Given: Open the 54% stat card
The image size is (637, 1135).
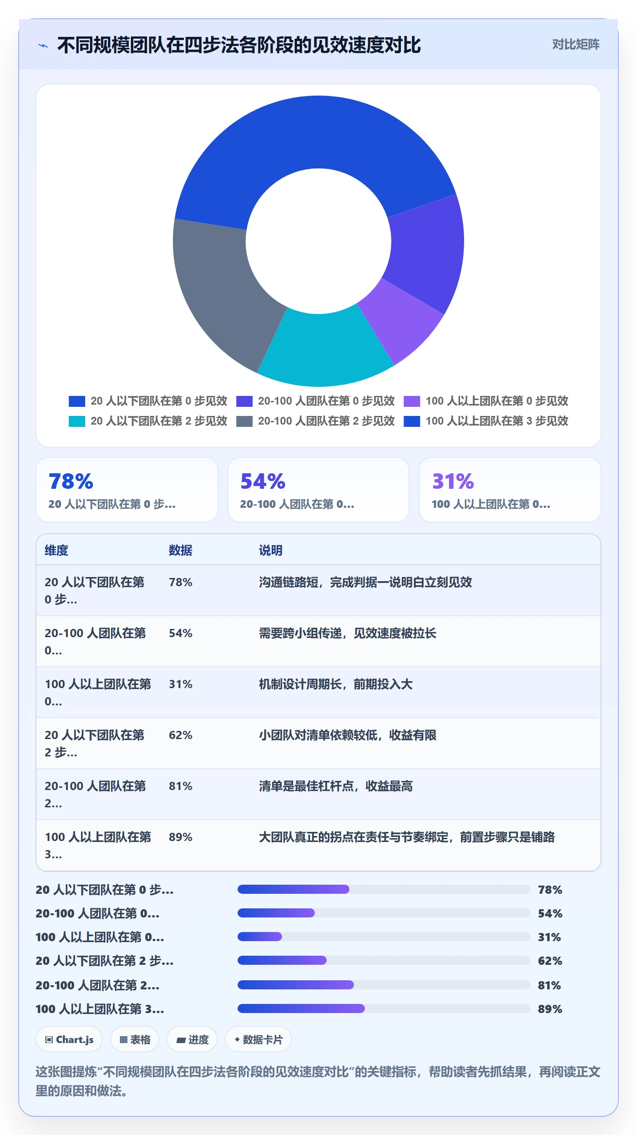Looking at the screenshot, I should tap(318, 490).
